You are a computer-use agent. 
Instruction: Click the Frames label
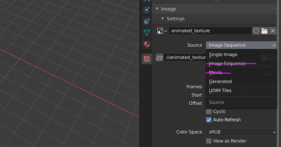[x=194, y=87]
